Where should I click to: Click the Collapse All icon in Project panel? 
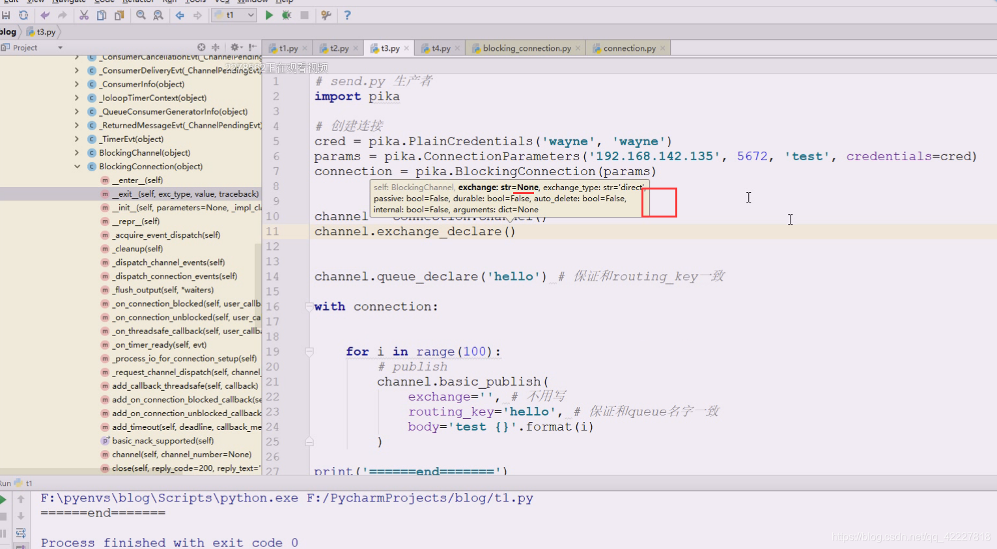point(216,48)
